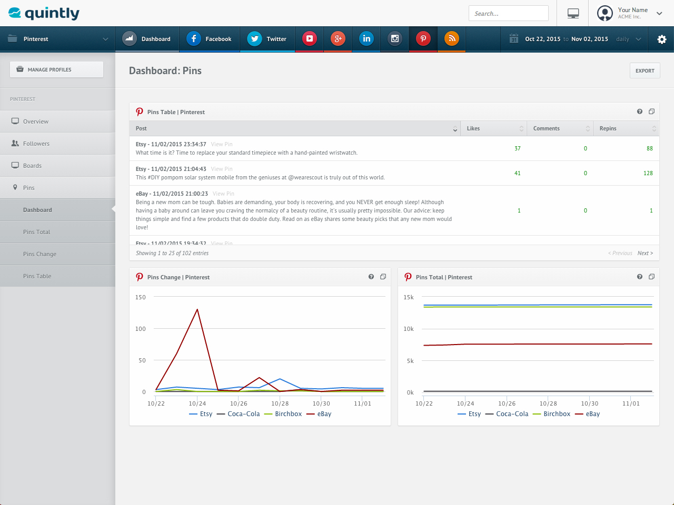The image size is (674, 505).
Task: Click repins value 128 in table
Action: click(x=648, y=173)
